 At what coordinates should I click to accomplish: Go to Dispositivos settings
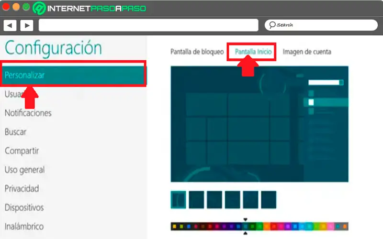[x=24, y=207]
